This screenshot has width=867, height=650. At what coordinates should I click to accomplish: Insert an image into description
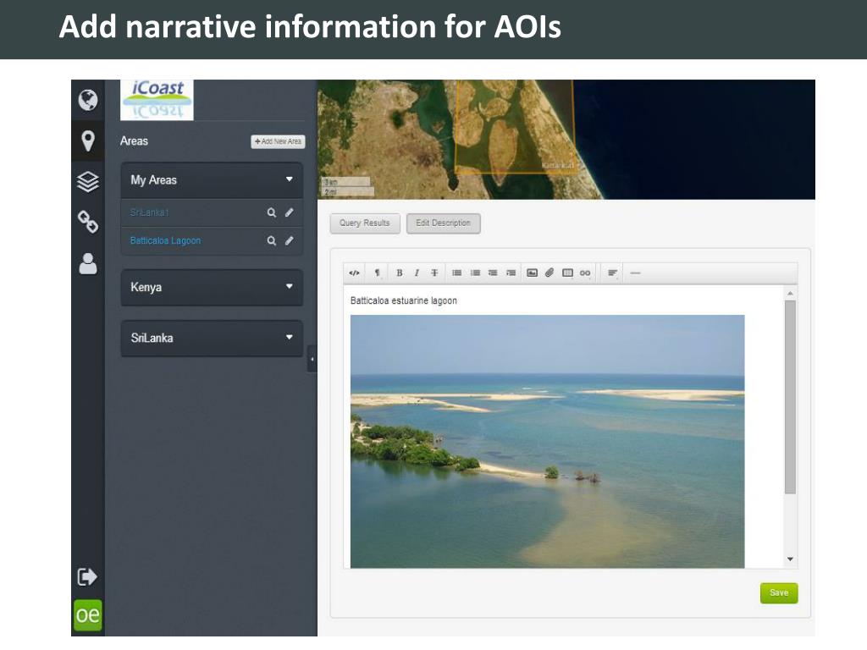click(532, 273)
